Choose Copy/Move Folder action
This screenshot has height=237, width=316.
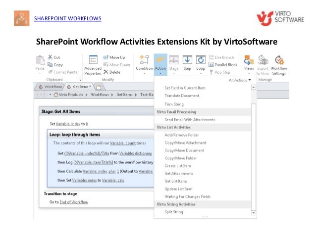181,158
